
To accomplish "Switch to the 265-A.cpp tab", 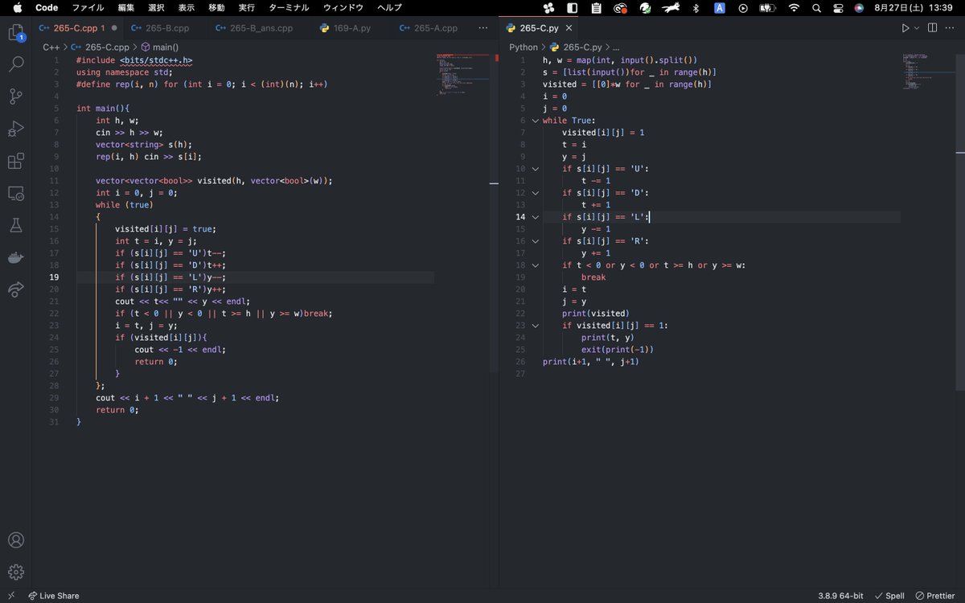I will click(435, 27).
